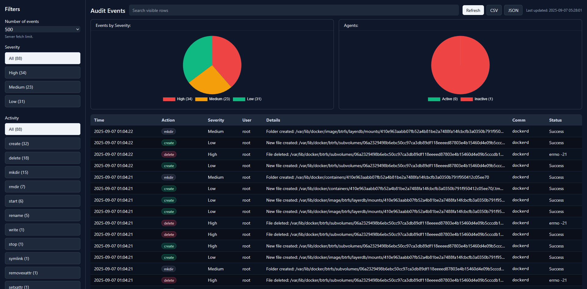Click the delete badge on the 01:04:22 High row

coord(169,154)
